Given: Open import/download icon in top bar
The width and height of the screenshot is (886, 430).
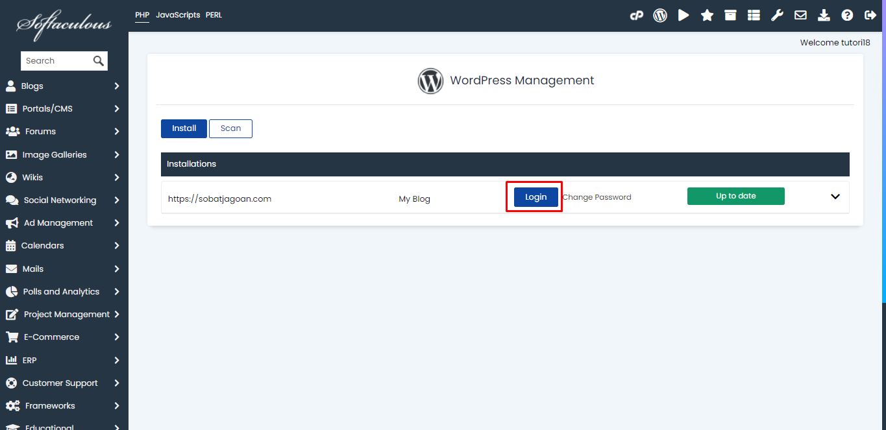Looking at the screenshot, I should [x=824, y=15].
